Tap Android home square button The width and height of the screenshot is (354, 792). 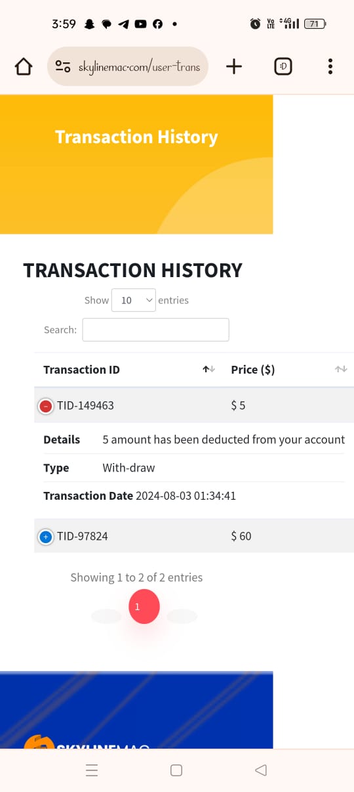point(176,770)
